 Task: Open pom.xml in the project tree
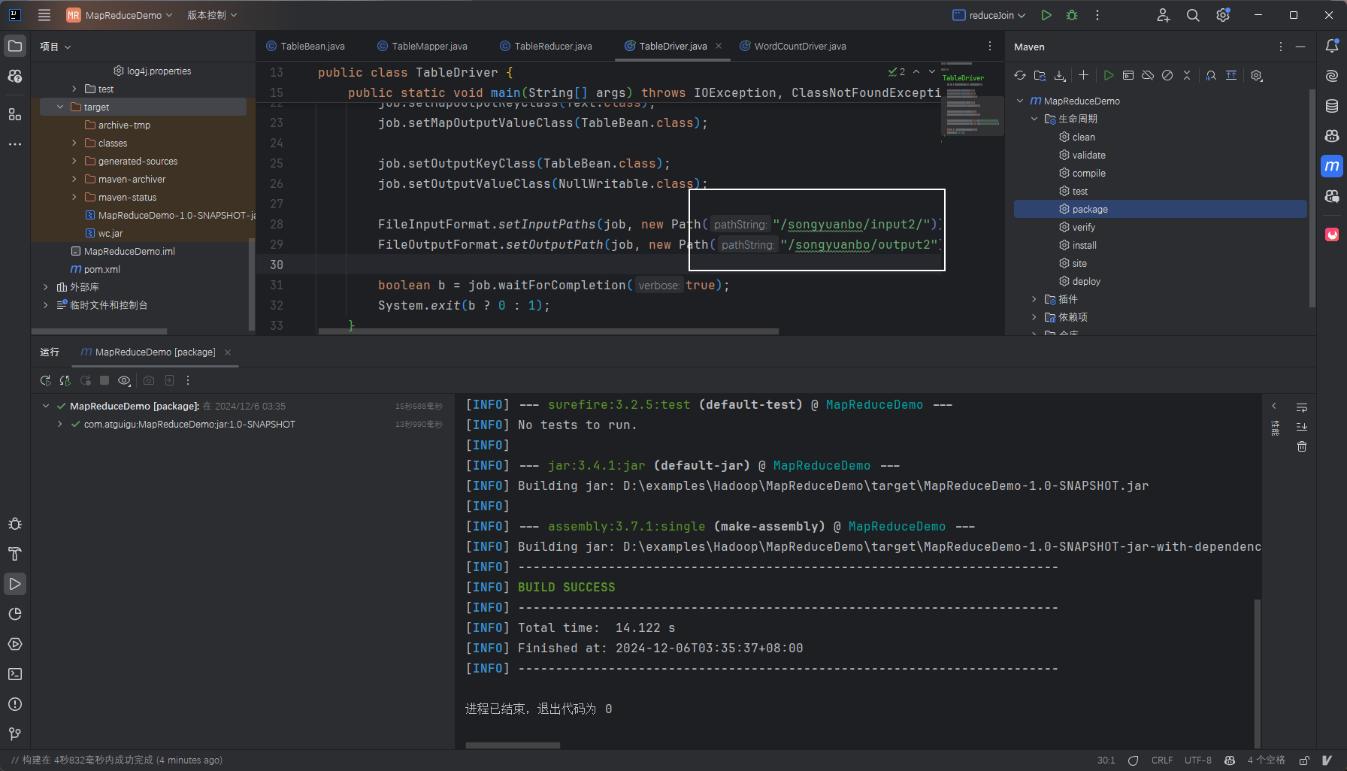click(x=101, y=269)
